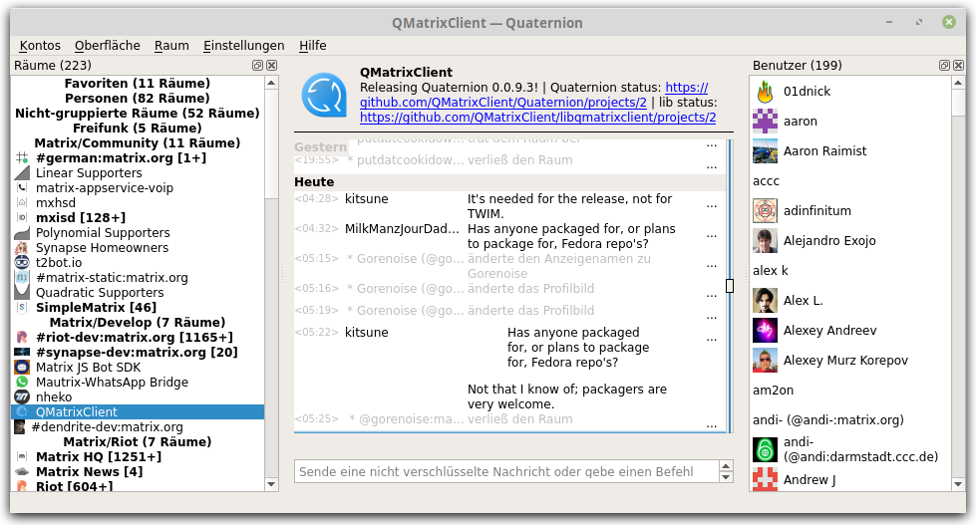Click the QMatrixClient room avatar in header
Image resolution: width=976 pixels, height=525 pixels.
point(324,96)
